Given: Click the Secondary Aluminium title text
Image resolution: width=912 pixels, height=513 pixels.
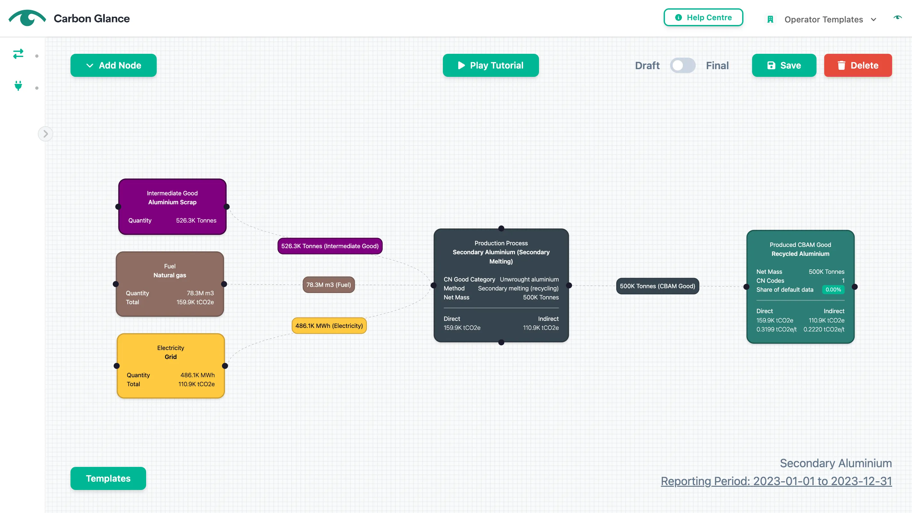Looking at the screenshot, I should (836, 463).
